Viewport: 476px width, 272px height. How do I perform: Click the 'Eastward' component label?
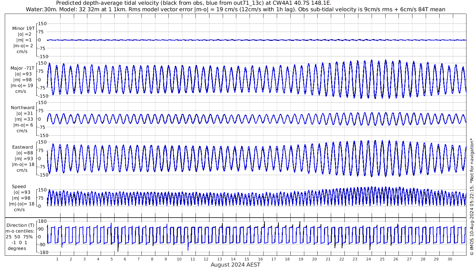[x=22, y=147]
